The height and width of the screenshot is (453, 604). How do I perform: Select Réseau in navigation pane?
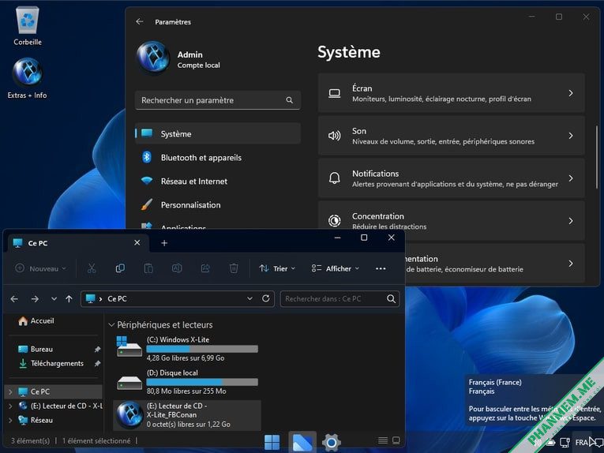pyautogui.click(x=36, y=421)
